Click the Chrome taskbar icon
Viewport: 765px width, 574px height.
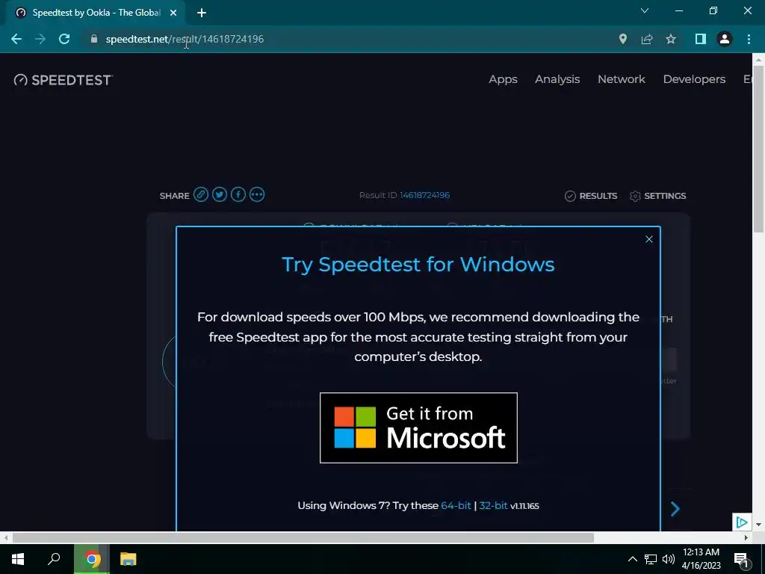pyautogui.click(x=92, y=559)
